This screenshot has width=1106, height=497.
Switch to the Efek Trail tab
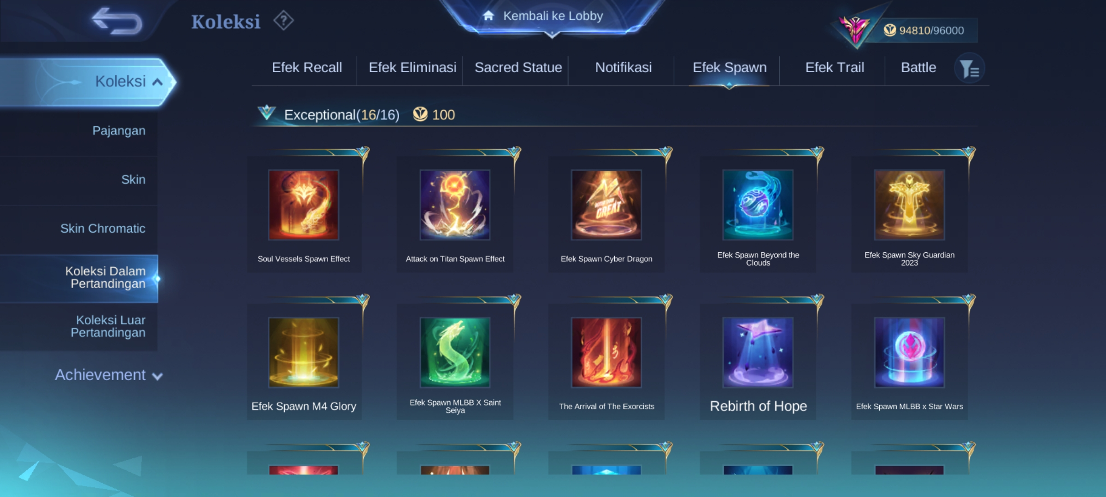pyautogui.click(x=835, y=68)
